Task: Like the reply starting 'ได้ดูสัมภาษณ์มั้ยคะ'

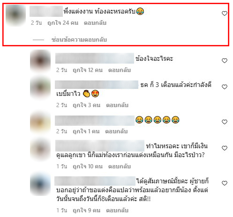Action: click(x=225, y=183)
